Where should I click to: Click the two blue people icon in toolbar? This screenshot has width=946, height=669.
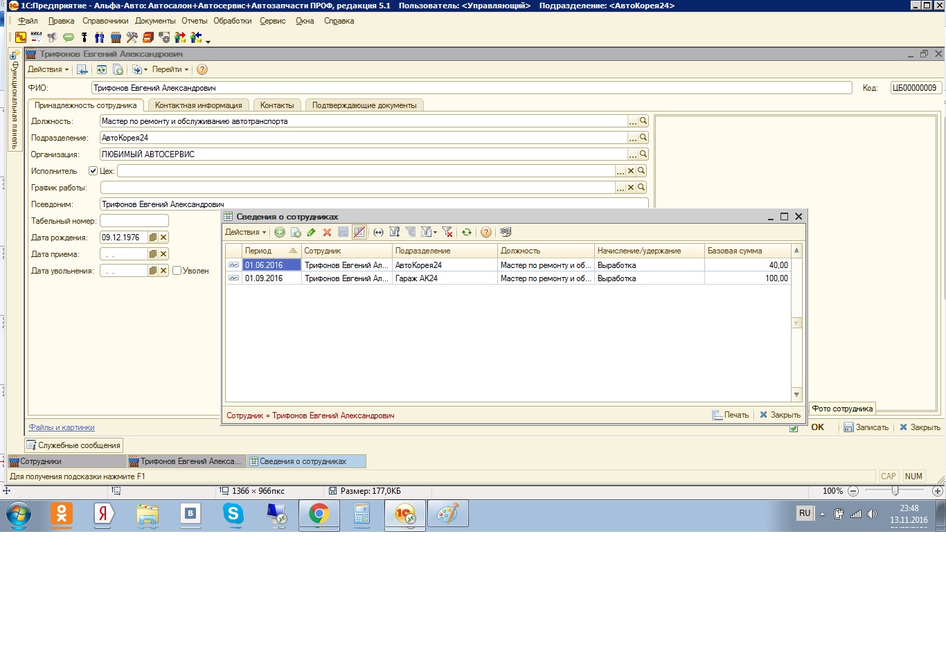99,37
